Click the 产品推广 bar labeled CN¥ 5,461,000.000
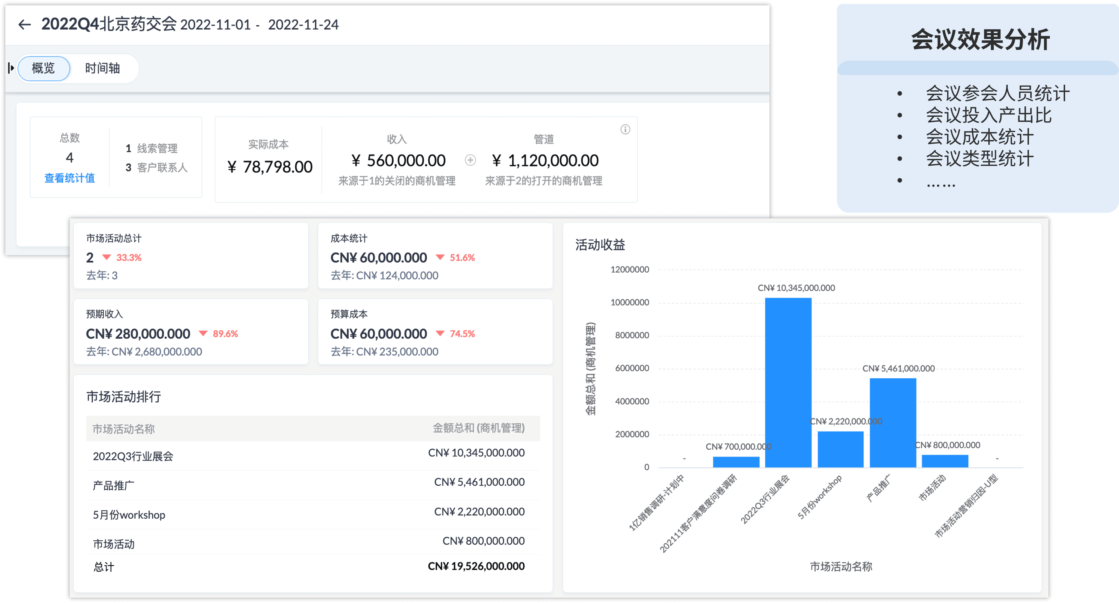 pos(893,423)
